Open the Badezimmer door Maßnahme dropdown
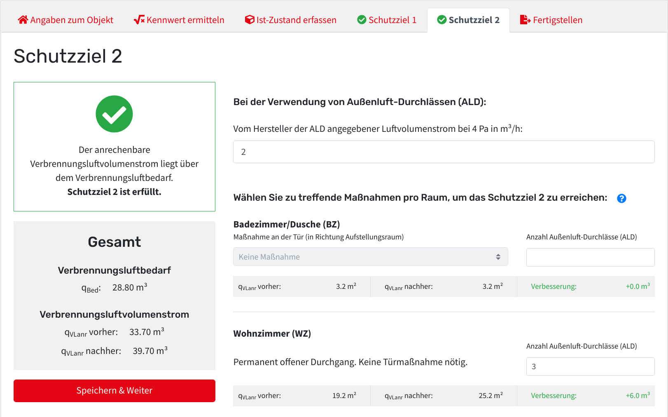This screenshot has height=417, width=668. tap(370, 257)
